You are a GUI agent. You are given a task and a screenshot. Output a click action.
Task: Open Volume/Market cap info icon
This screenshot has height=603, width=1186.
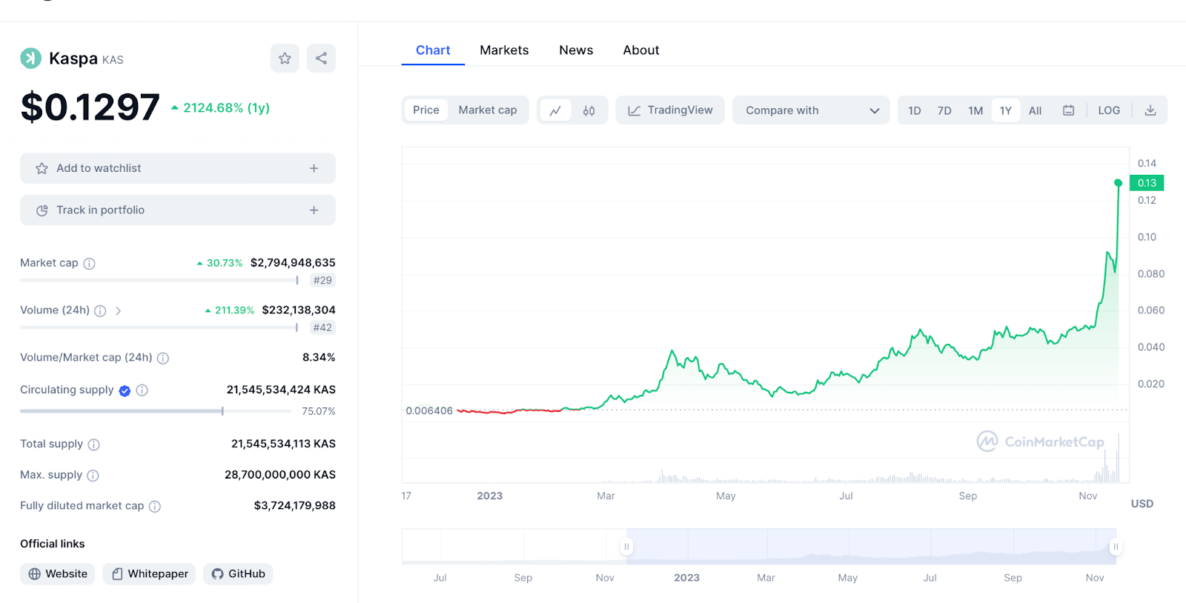pyautogui.click(x=163, y=359)
